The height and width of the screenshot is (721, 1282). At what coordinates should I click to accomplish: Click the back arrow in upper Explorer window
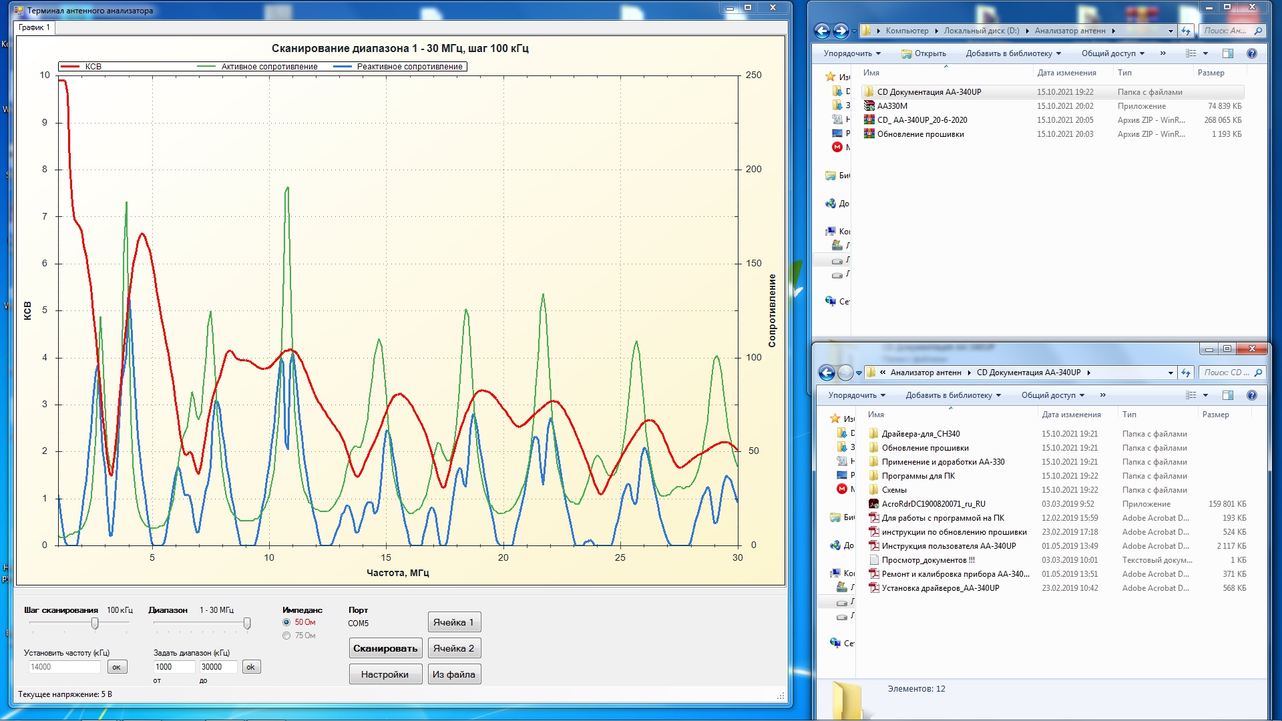822,31
